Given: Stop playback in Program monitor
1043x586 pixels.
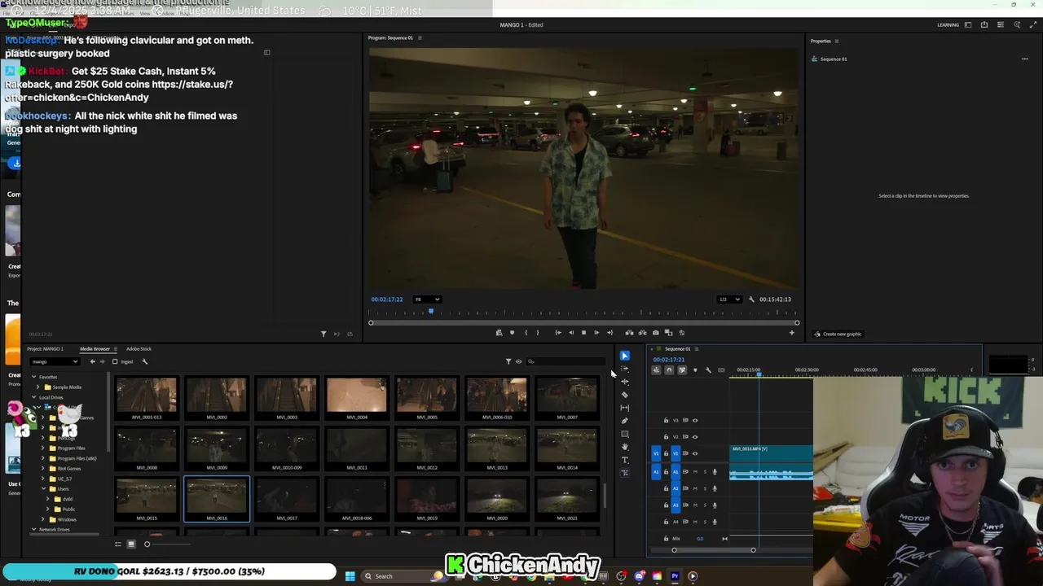Looking at the screenshot, I should (583, 333).
